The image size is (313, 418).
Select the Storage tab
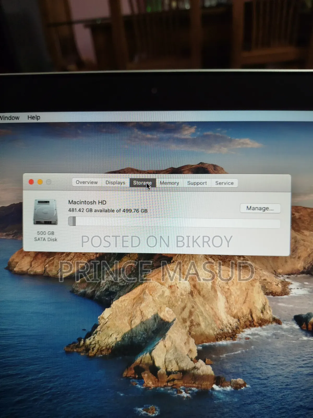click(x=142, y=183)
